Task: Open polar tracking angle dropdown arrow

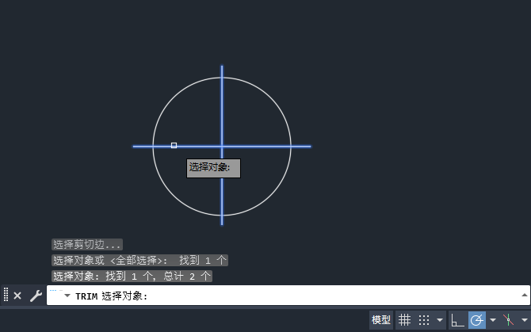Action: (493, 320)
